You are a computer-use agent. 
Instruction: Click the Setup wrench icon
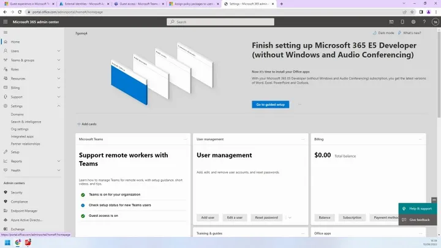point(6,152)
